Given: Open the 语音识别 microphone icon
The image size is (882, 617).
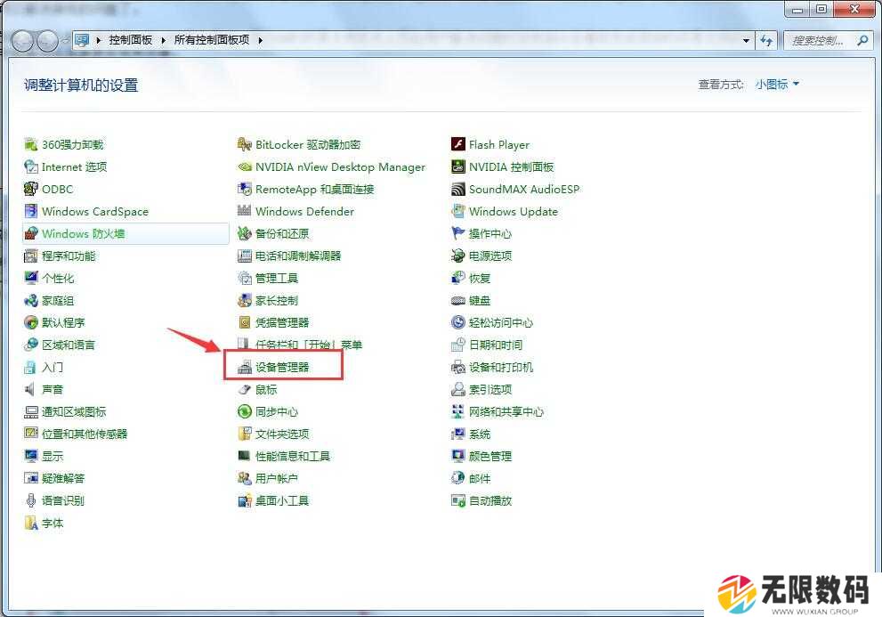Looking at the screenshot, I should pos(31,500).
